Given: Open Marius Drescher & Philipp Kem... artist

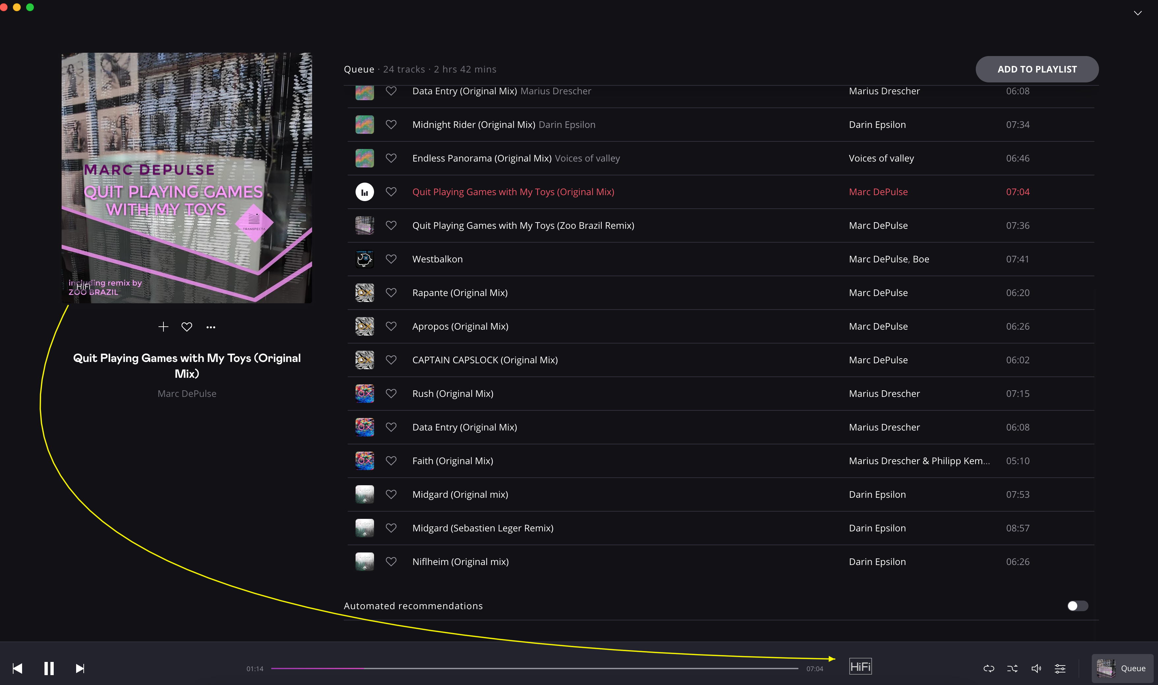Looking at the screenshot, I should click(919, 461).
